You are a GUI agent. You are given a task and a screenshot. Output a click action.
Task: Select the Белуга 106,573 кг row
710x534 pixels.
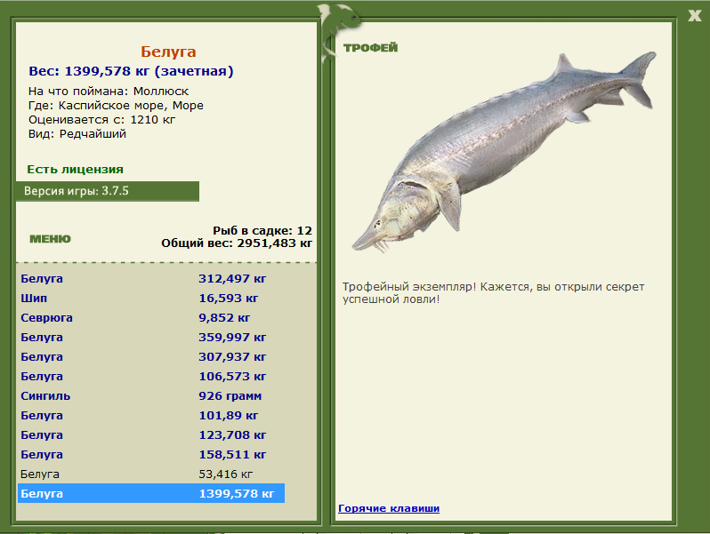coord(151,376)
